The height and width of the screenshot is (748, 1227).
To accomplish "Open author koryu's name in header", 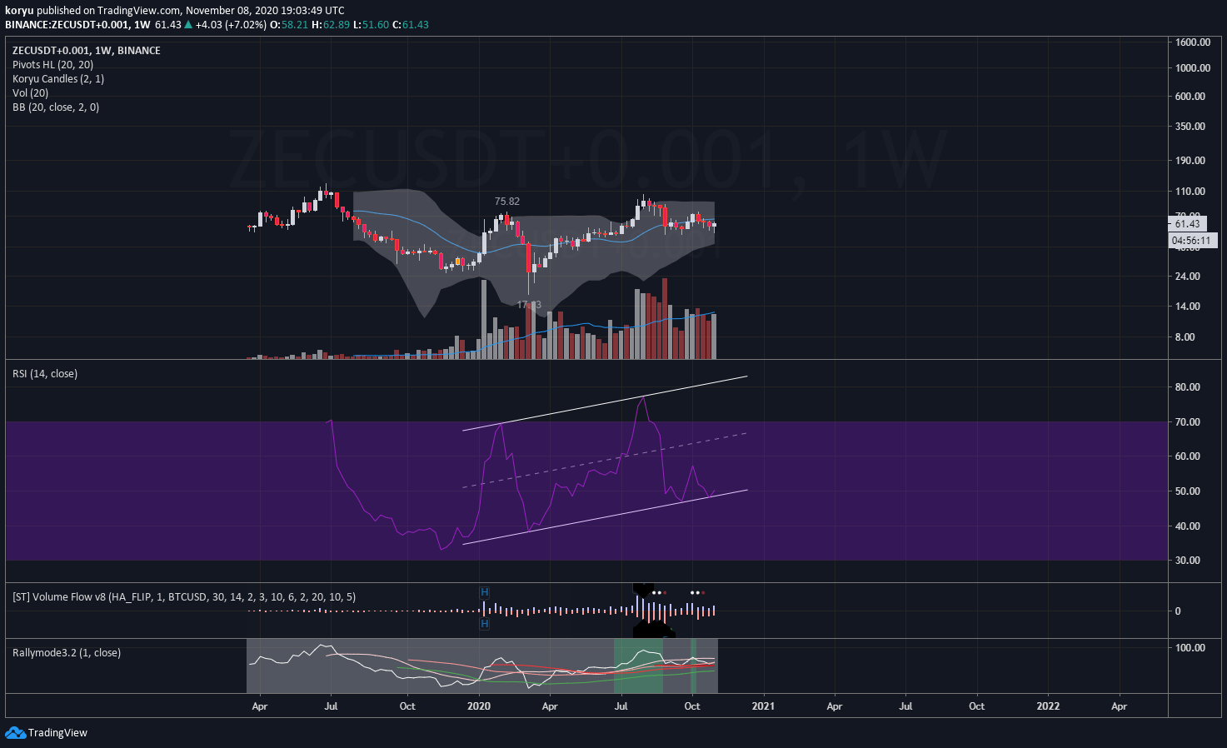I will [x=19, y=11].
